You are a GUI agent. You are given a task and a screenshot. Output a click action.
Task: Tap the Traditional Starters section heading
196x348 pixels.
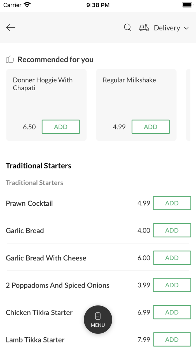[39, 166]
